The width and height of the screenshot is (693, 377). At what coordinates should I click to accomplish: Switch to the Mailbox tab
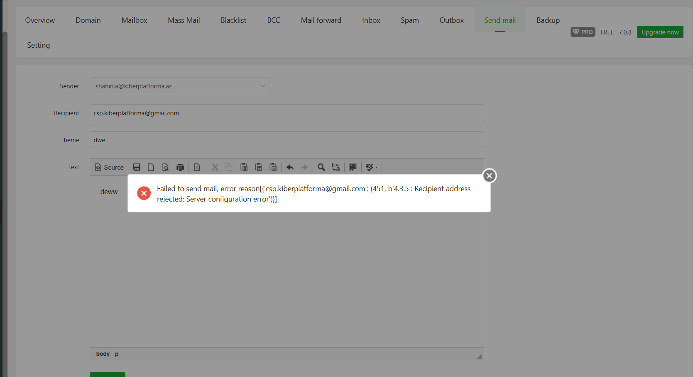pyautogui.click(x=134, y=20)
